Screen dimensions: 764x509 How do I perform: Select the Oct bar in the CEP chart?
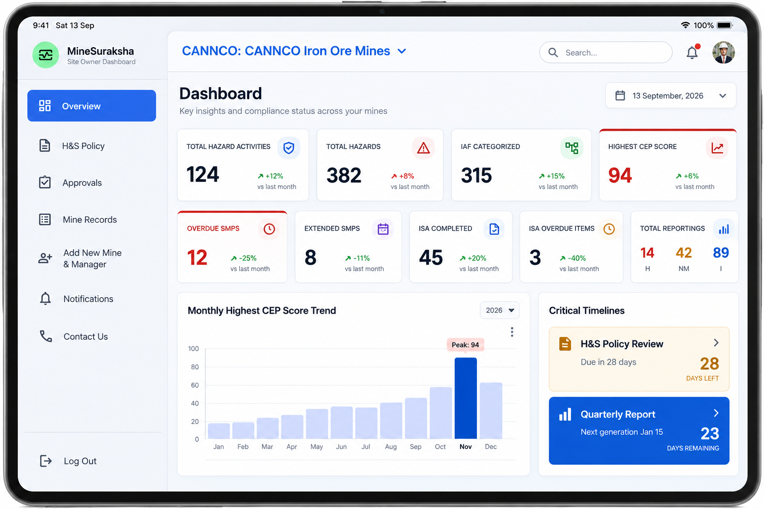pos(441,413)
